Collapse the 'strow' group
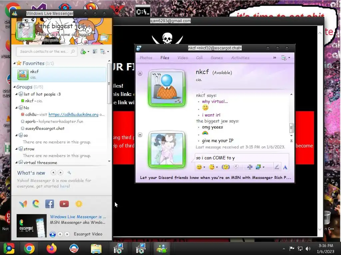The height and width of the screenshot is (255, 341). (x=17, y=149)
